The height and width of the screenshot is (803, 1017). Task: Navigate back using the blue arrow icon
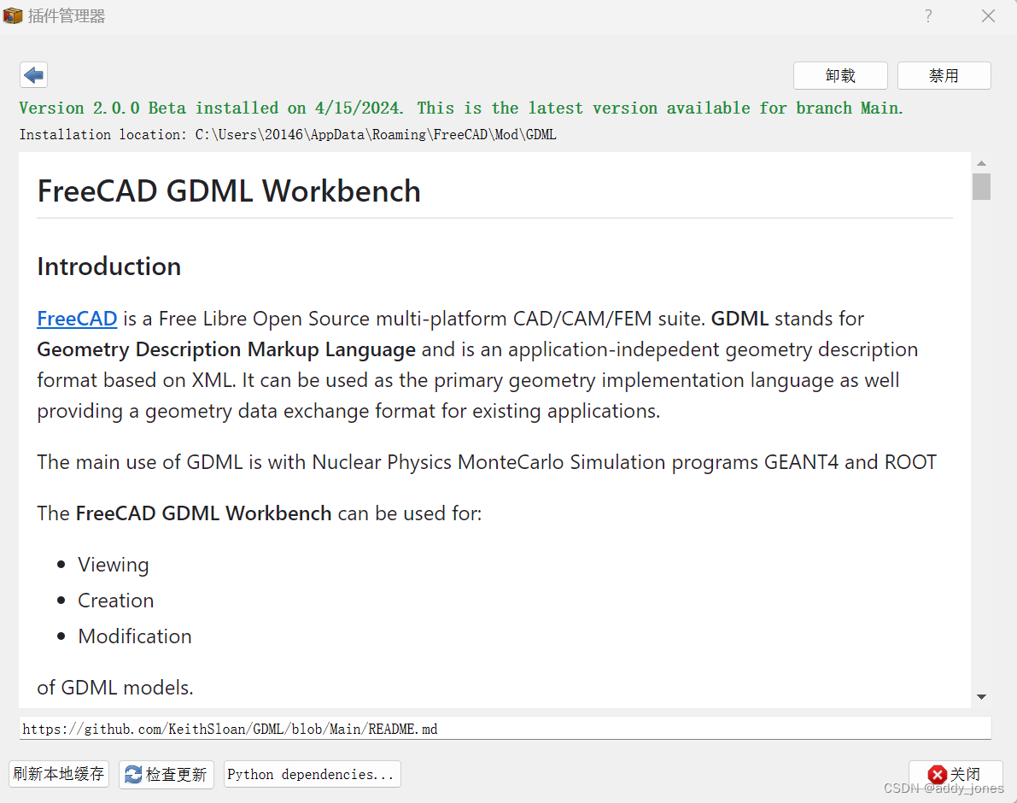(33, 75)
